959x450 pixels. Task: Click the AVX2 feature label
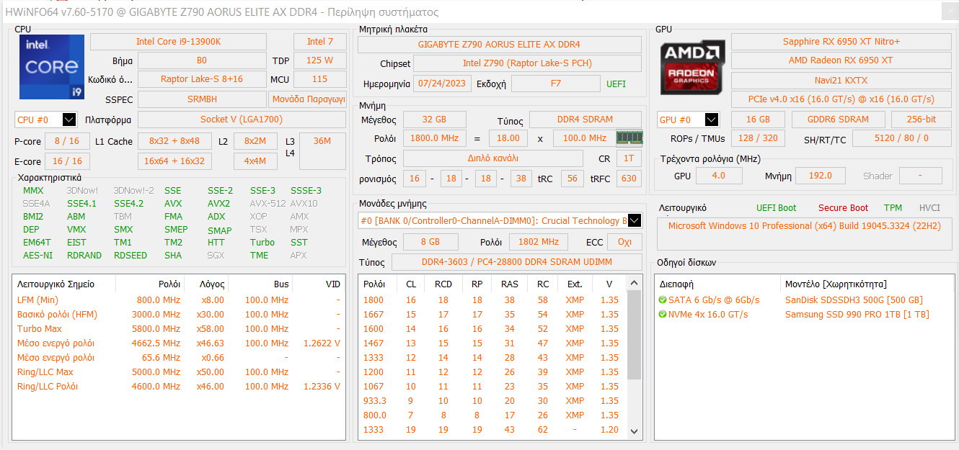(219, 204)
